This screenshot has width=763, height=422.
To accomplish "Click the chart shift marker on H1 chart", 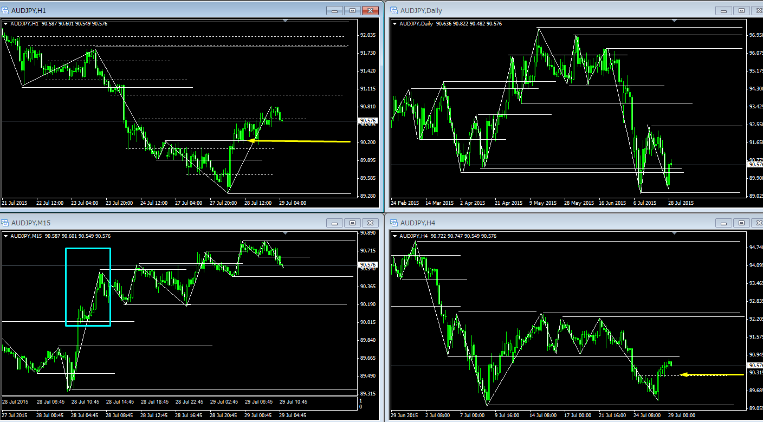I will 286,21.
